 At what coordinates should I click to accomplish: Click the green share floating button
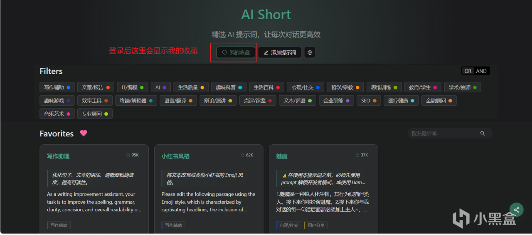pyautogui.click(x=516, y=210)
